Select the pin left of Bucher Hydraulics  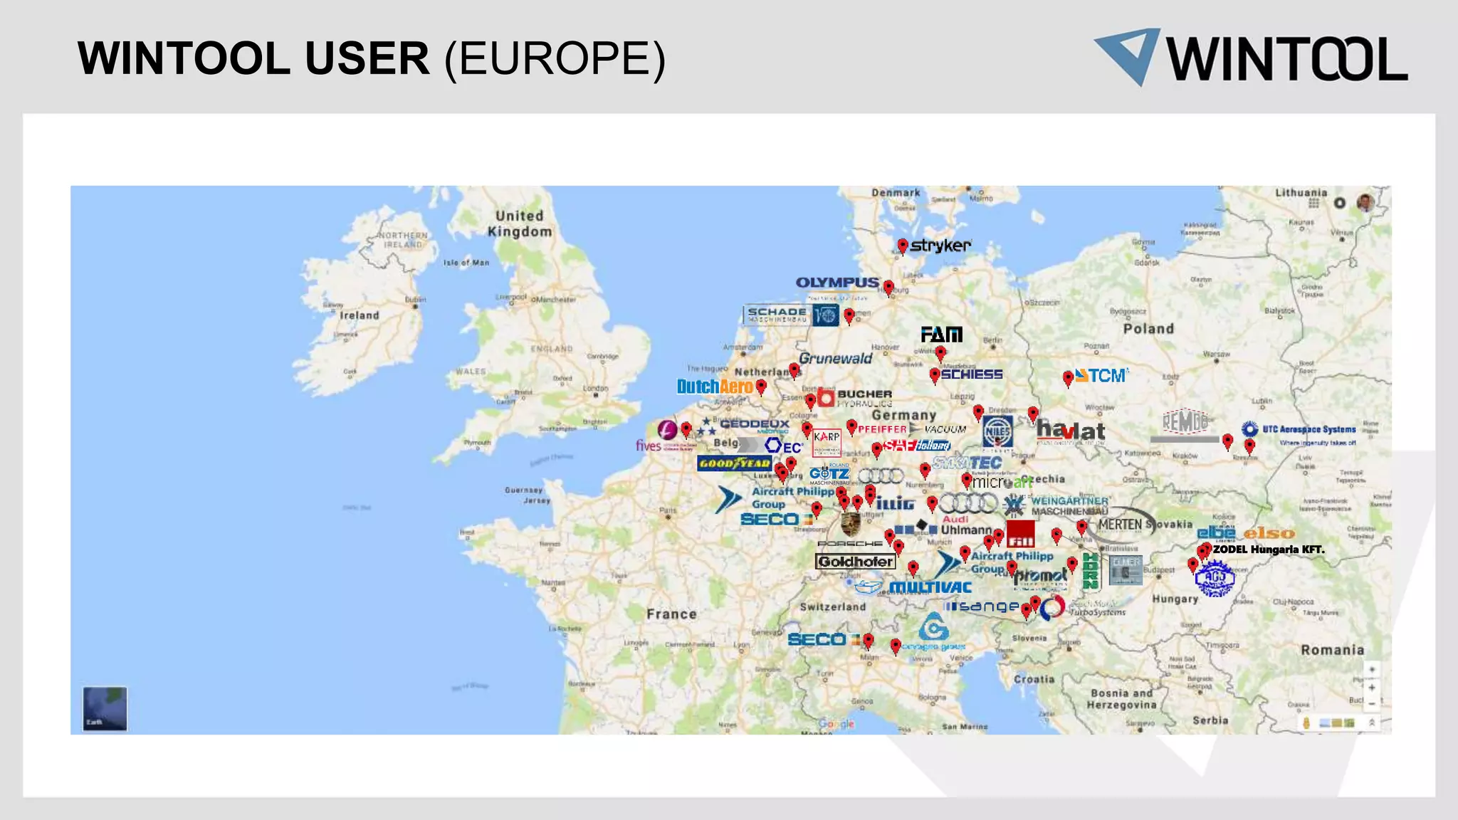tap(810, 401)
